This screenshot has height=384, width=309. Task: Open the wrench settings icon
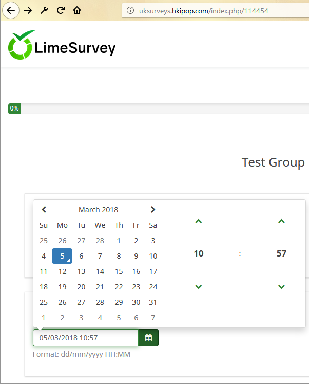[44, 10]
